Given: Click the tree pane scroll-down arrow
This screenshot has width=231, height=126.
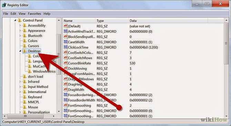Looking at the screenshot, I should [59, 112].
